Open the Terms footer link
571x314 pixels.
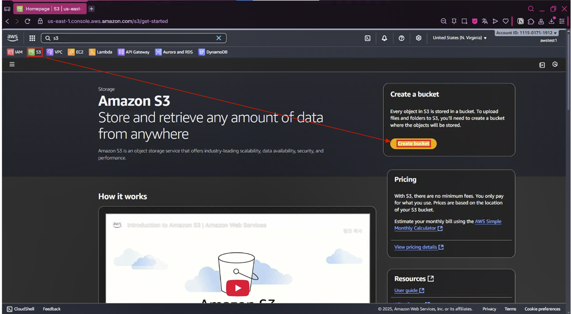point(510,309)
